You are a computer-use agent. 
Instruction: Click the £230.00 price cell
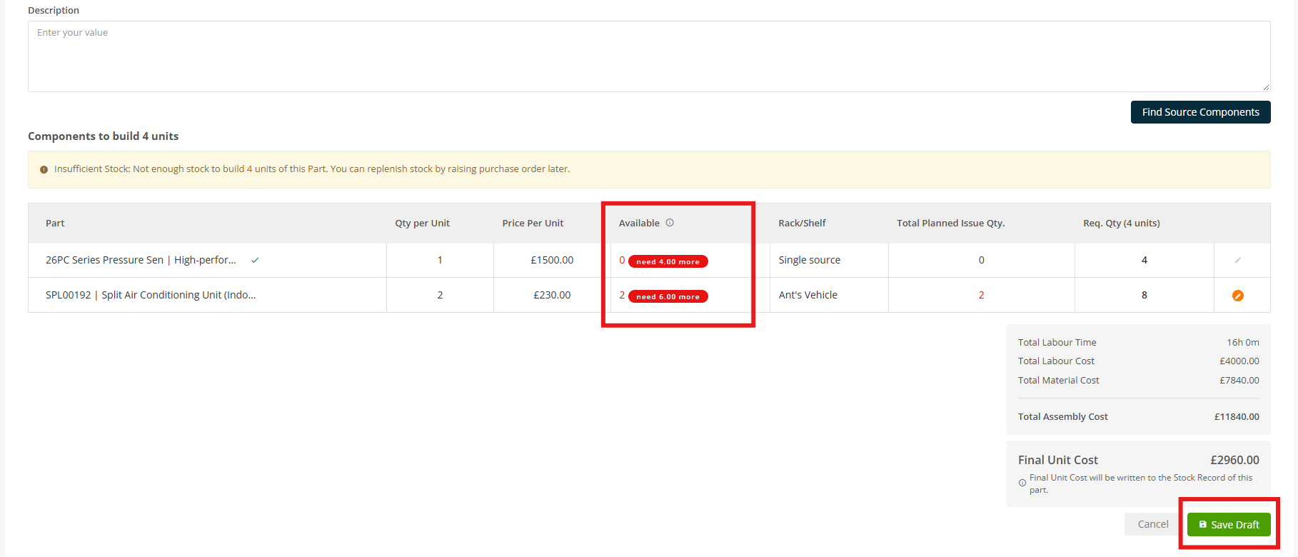coord(552,295)
